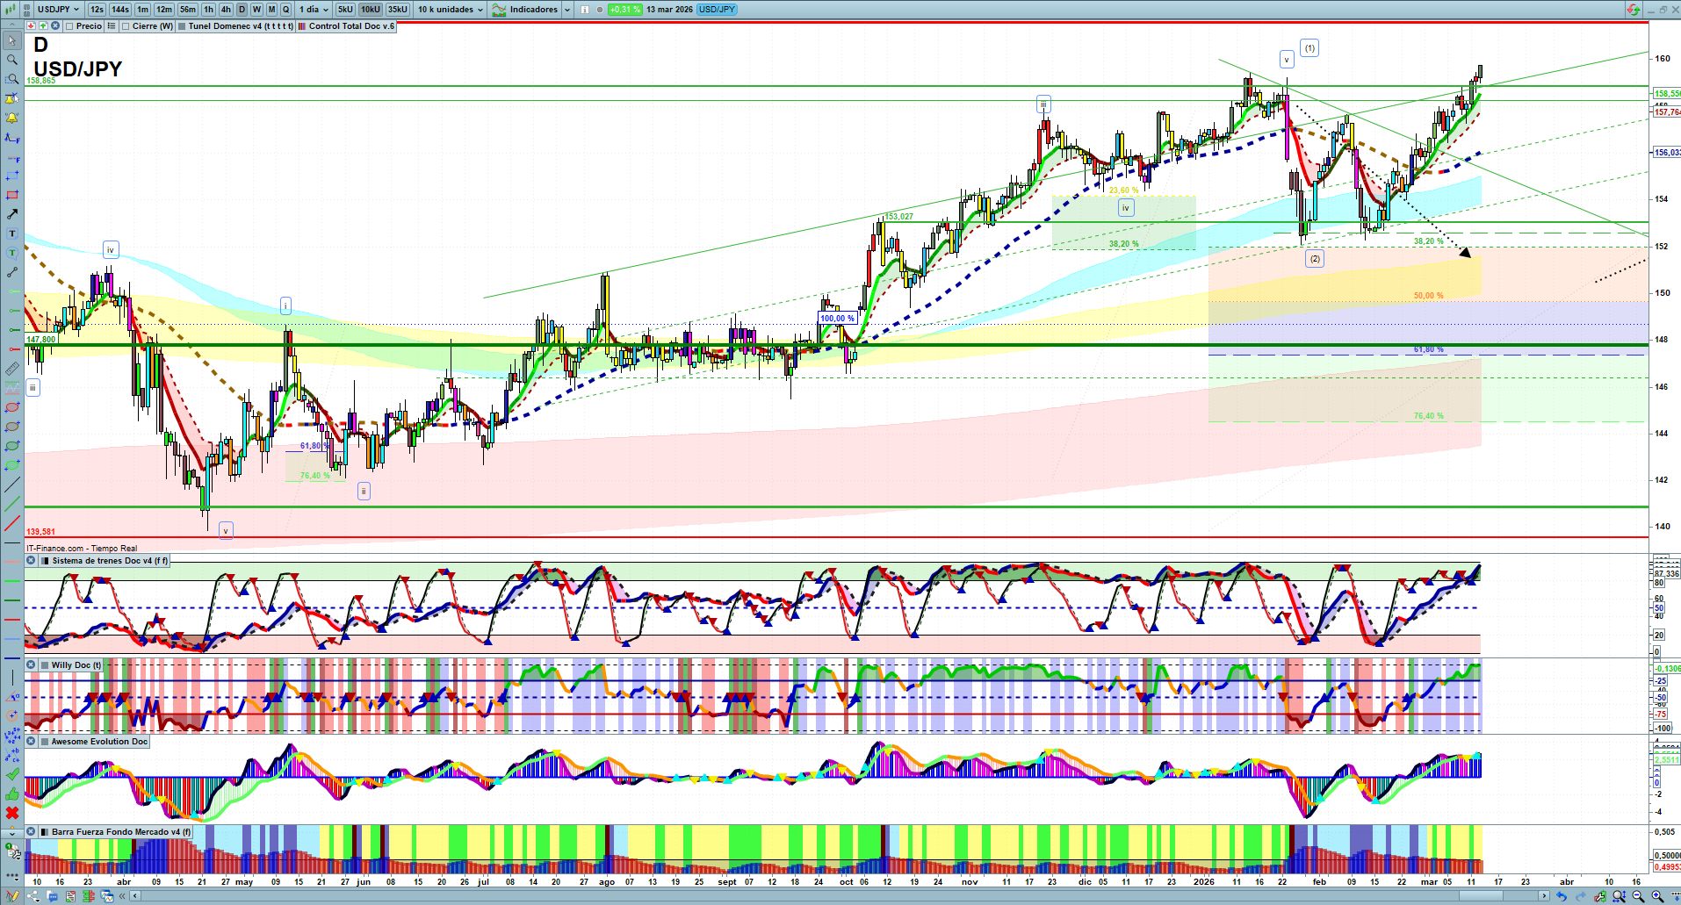
Task: Click the scrollbar left arrow
Action: [135, 896]
